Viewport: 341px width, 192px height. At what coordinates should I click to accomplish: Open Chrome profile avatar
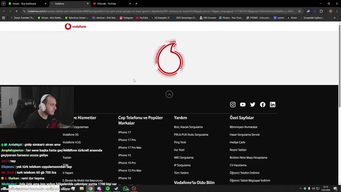tap(331, 11)
